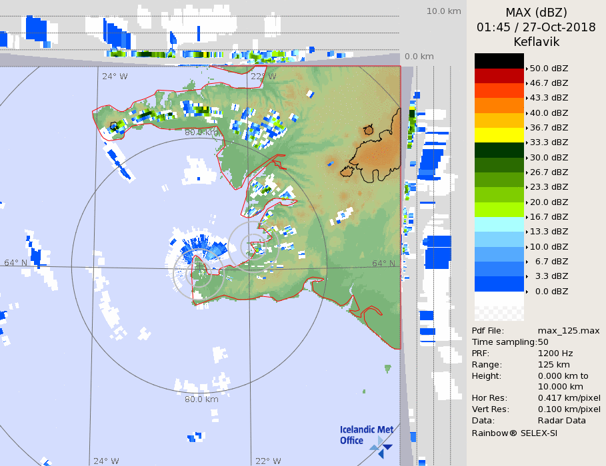Click the 01:45 / 27-Oct-2018 timestamp
This screenshot has height=466, width=606.
tap(536, 27)
